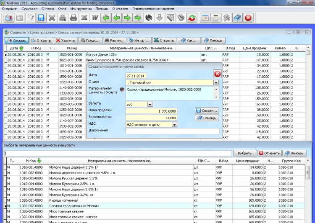Expand the Отдел dropdown list
The width and height of the screenshot is (315, 223).
(x=216, y=83)
